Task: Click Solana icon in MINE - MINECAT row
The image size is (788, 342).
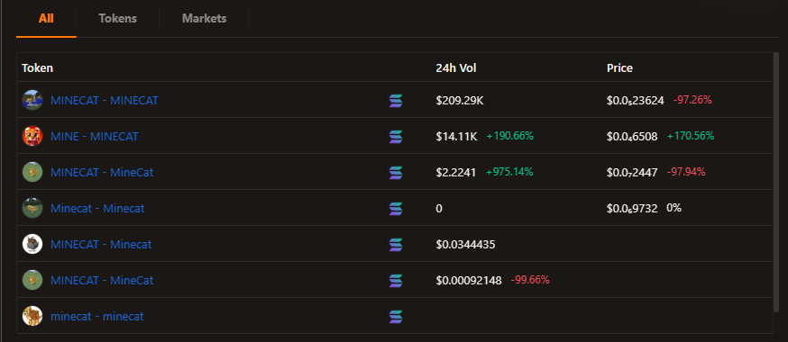Action: (396, 137)
